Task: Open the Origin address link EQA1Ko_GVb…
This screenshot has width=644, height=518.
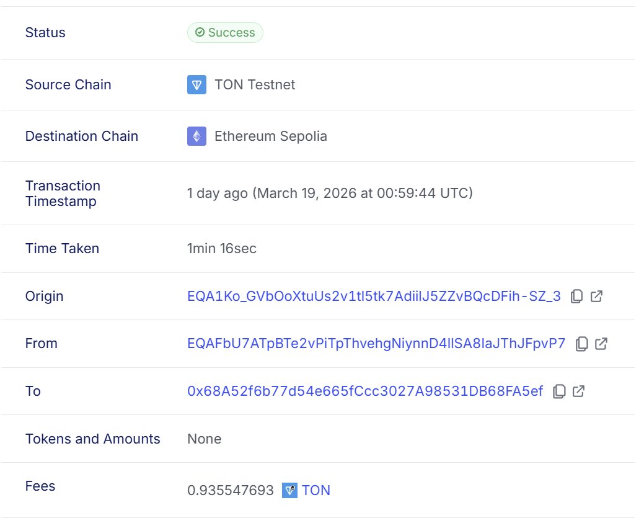Action: click(x=374, y=296)
